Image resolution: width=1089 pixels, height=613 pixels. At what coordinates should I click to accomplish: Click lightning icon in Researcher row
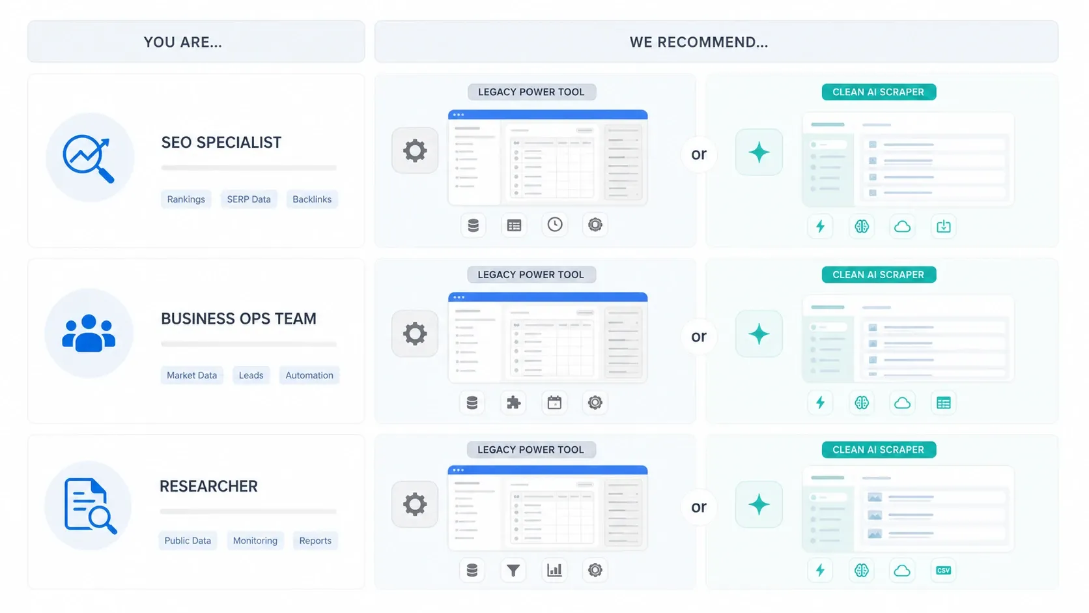pos(820,571)
